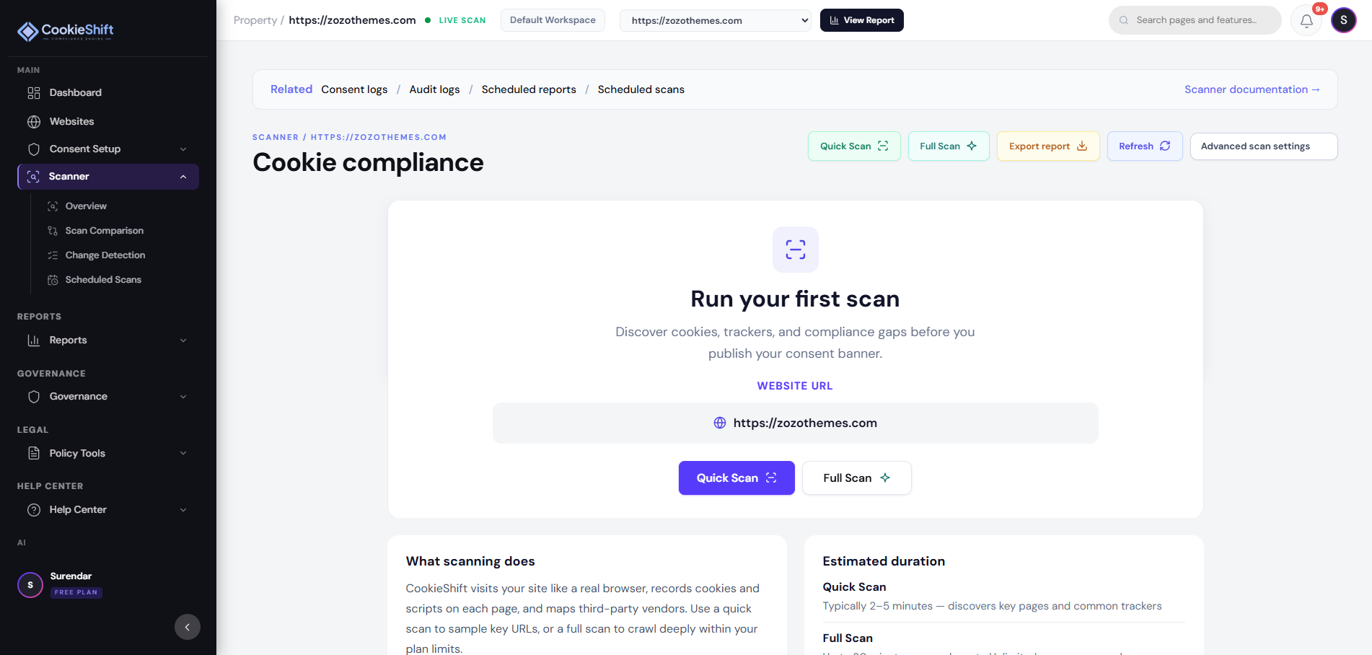The image size is (1372, 655).
Task: Click the LIVE SCAN status indicator
Action: tap(455, 20)
